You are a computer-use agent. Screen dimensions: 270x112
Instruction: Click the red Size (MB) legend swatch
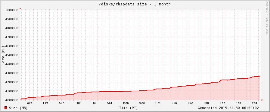(6, 108)
